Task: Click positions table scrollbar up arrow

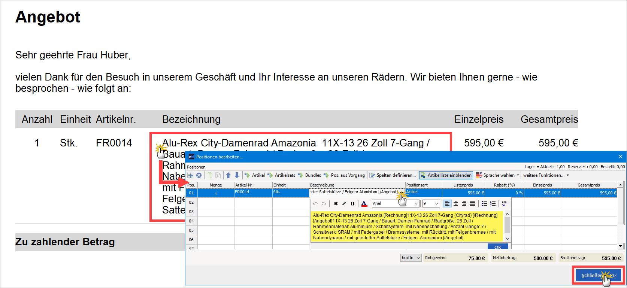Action: (620, 185)
